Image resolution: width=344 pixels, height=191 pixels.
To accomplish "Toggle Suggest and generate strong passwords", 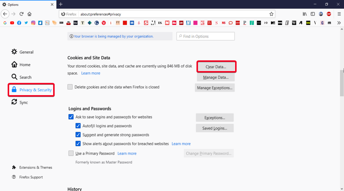I will click(78, 135).
